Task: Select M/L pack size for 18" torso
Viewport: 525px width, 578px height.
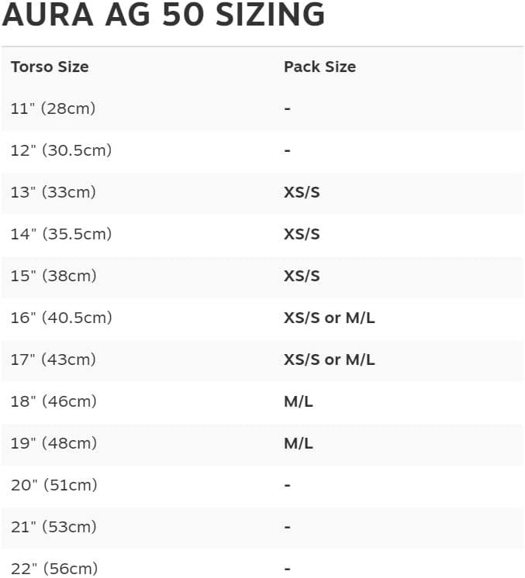Action: (299, 401)
